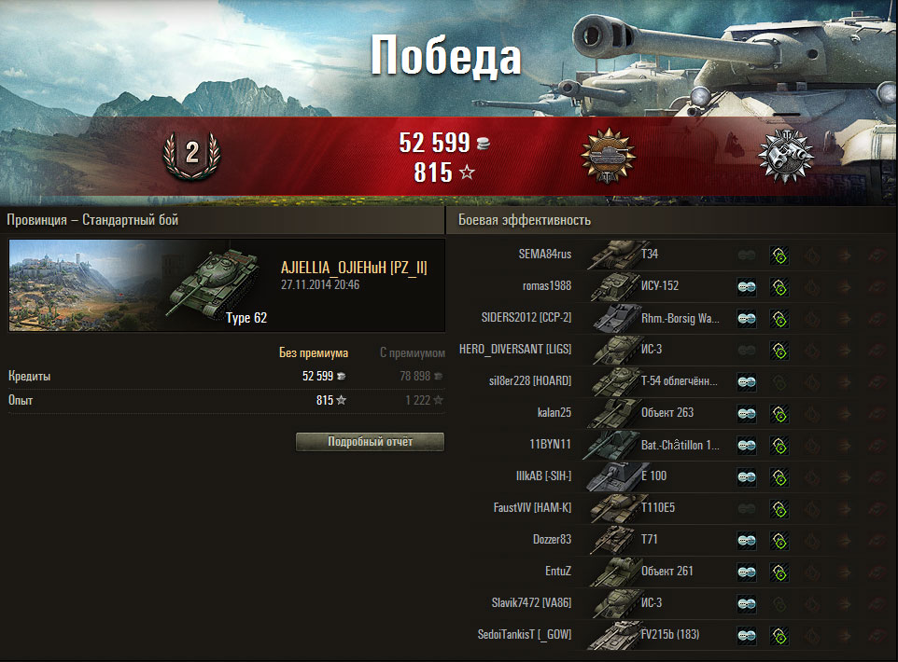Click the spotted icon for romas1988
898x662 pixels.
(746, 286)
